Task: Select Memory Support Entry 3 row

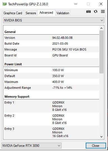Action: (51, 132)
